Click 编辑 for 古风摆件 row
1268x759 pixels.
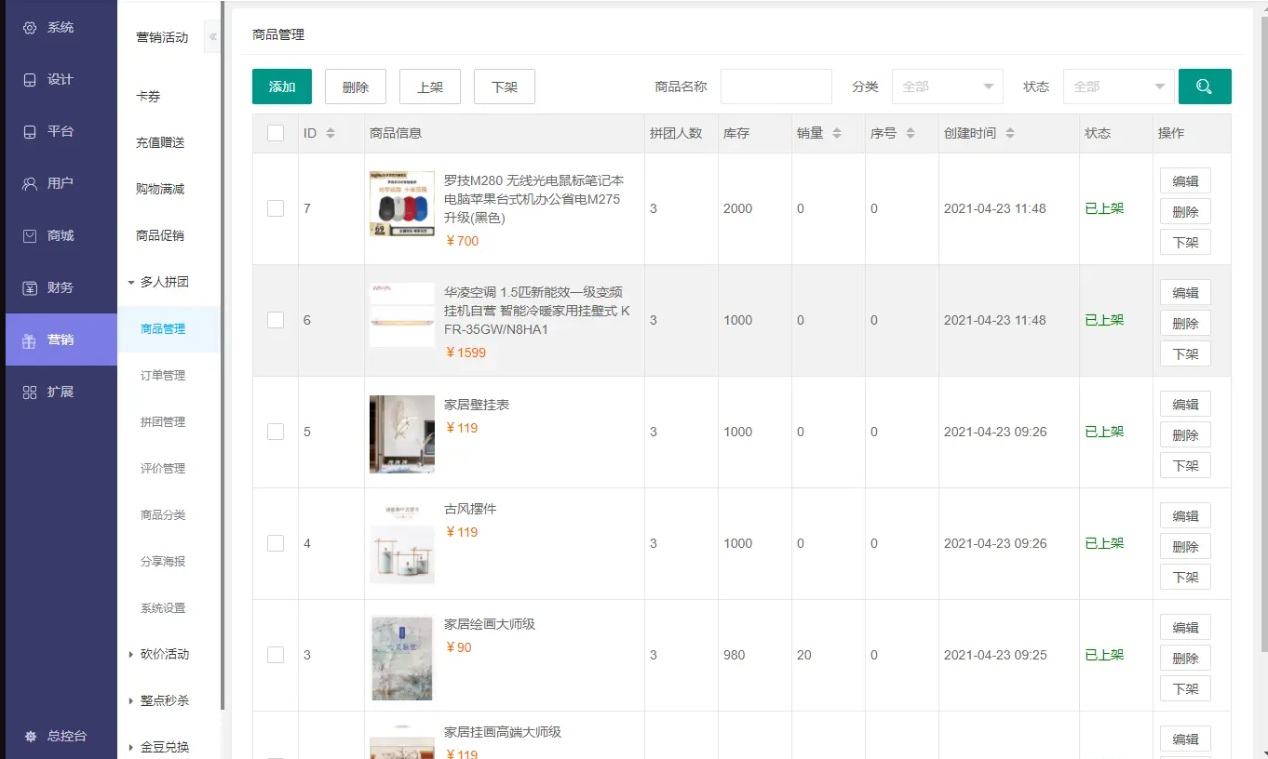pos(1185,515)
